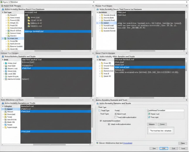Click the icon next to Dcened
The image size is (189, 152).
tap(6, 109)
